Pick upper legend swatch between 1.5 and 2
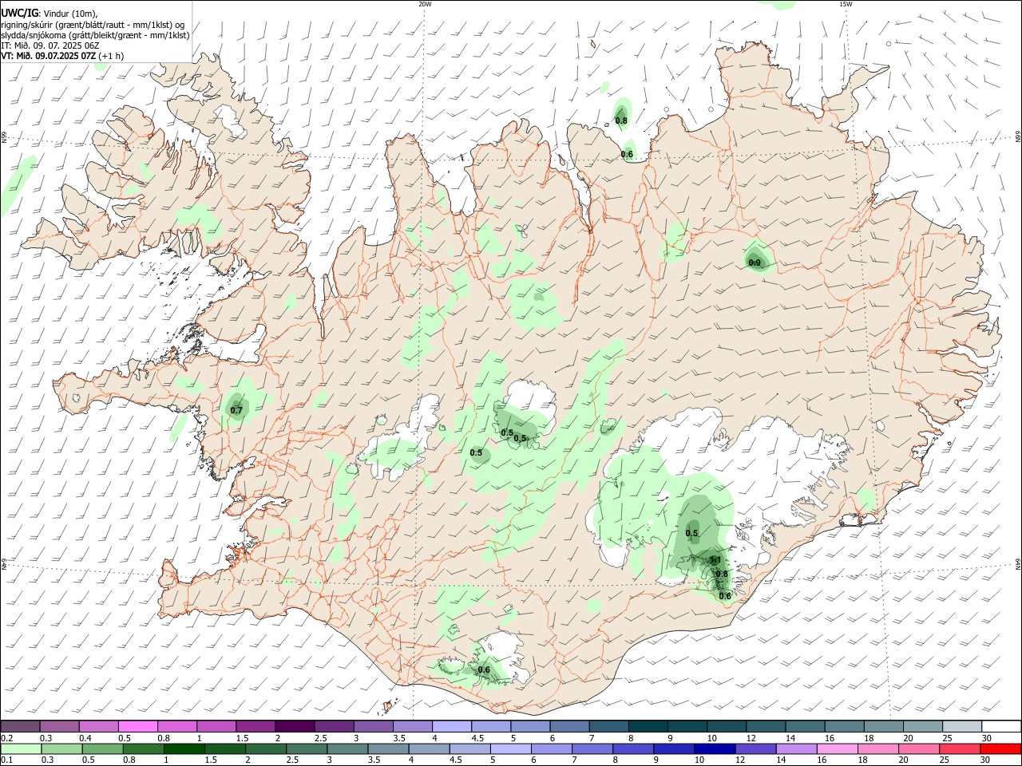 [255, 726]
